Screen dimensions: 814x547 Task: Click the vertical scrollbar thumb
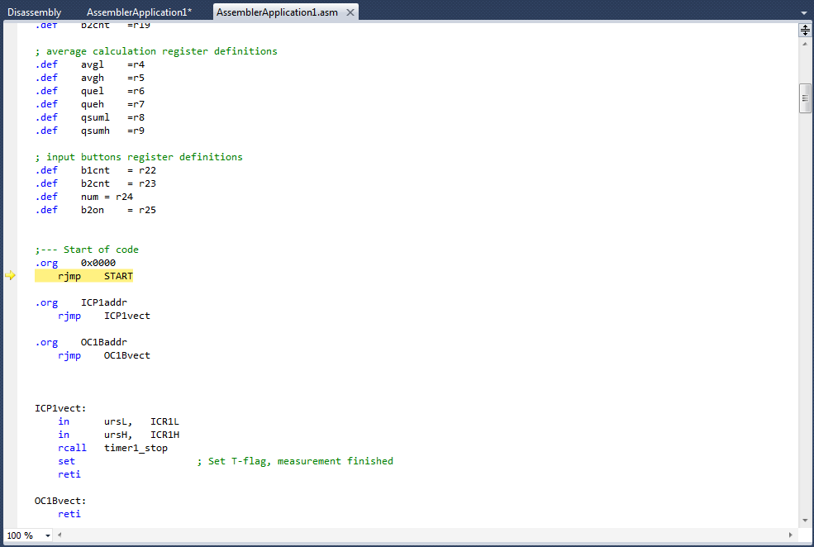point(805,98)
